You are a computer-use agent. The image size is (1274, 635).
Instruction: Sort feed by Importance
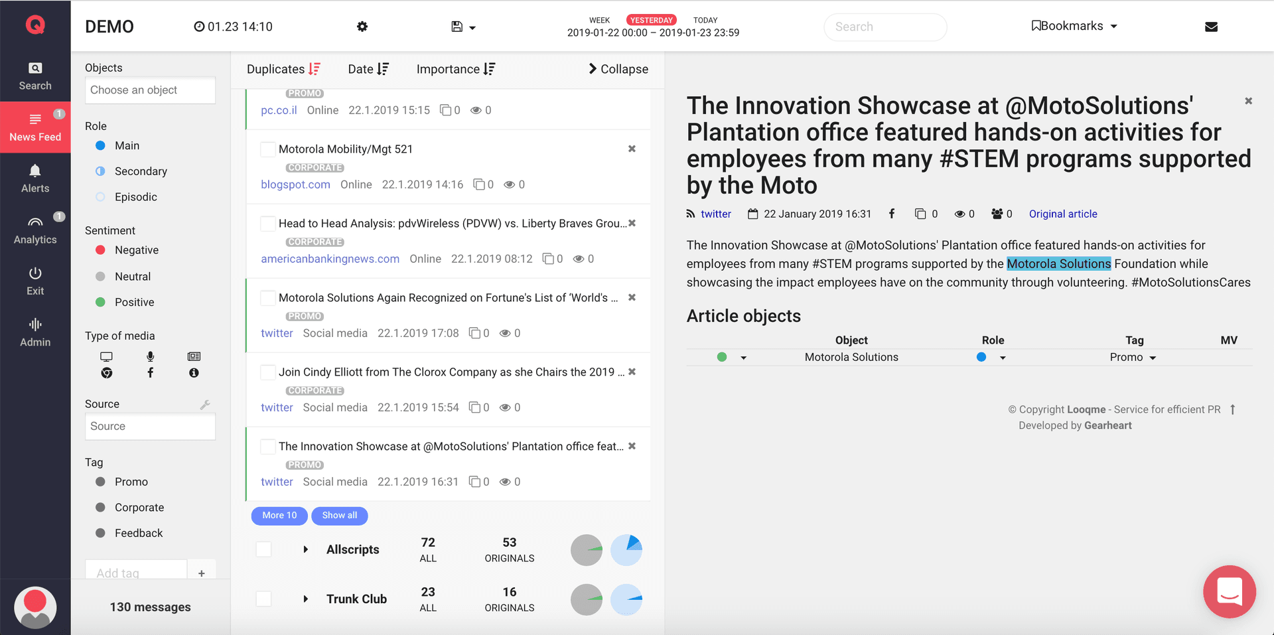456,69
